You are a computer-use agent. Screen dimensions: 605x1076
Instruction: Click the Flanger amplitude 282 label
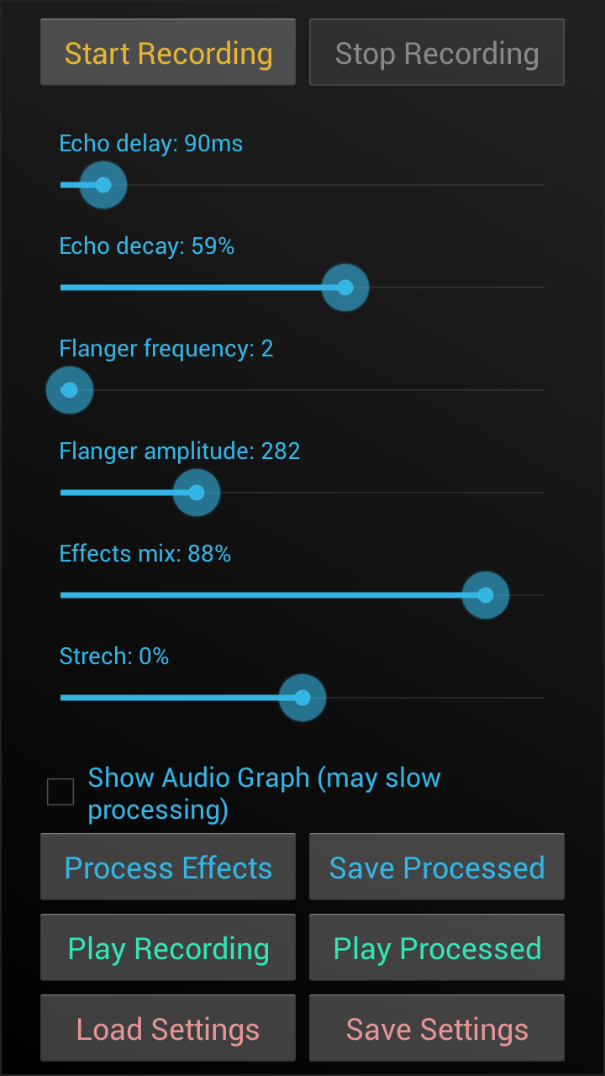click(x=180, y=451)
